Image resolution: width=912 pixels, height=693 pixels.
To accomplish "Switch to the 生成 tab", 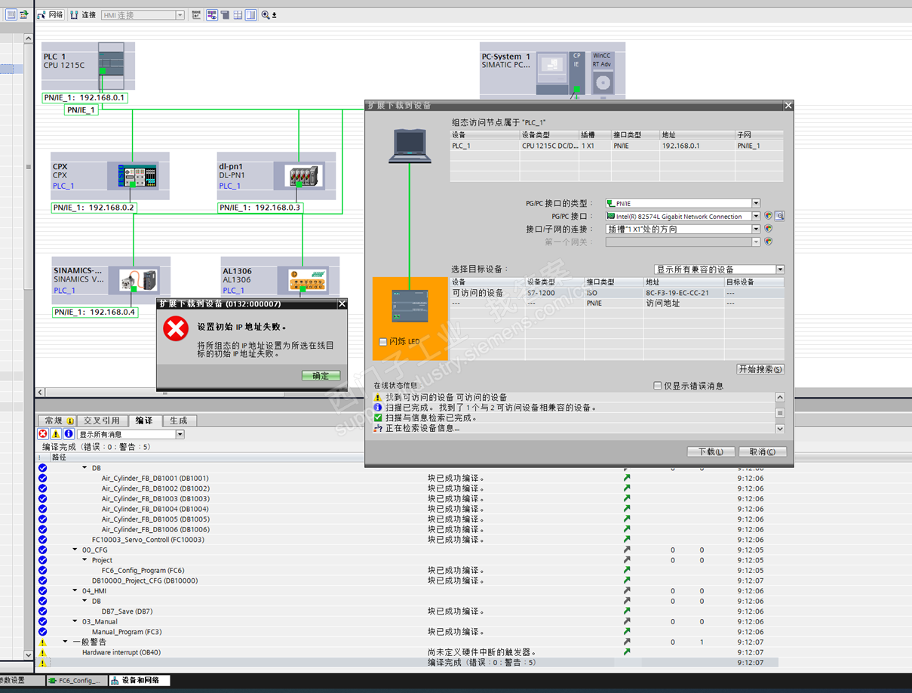I will coord(178,421).
